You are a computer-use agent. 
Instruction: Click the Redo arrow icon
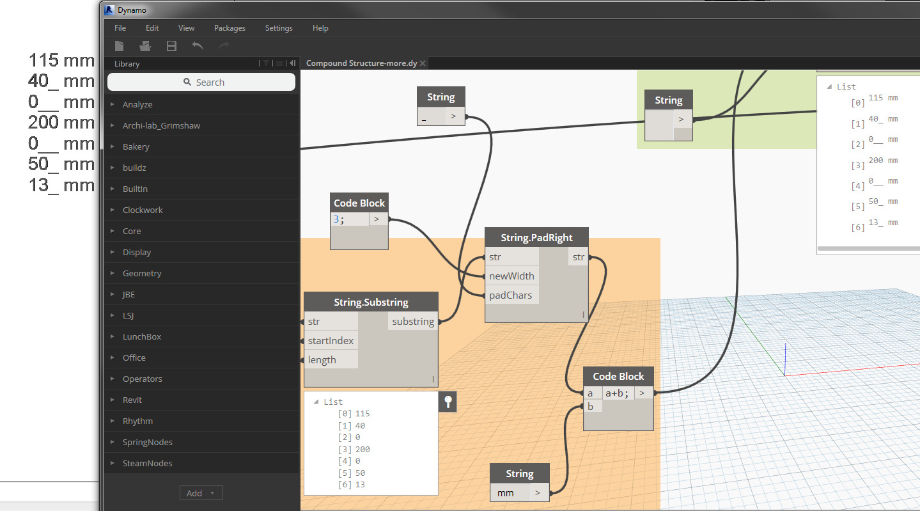click(223, 46)
